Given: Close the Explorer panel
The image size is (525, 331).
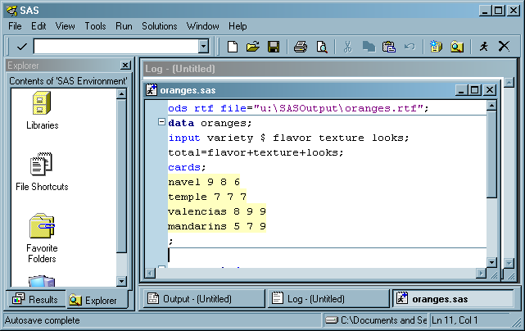Looking at the screenshot, I should pos(124,66).
